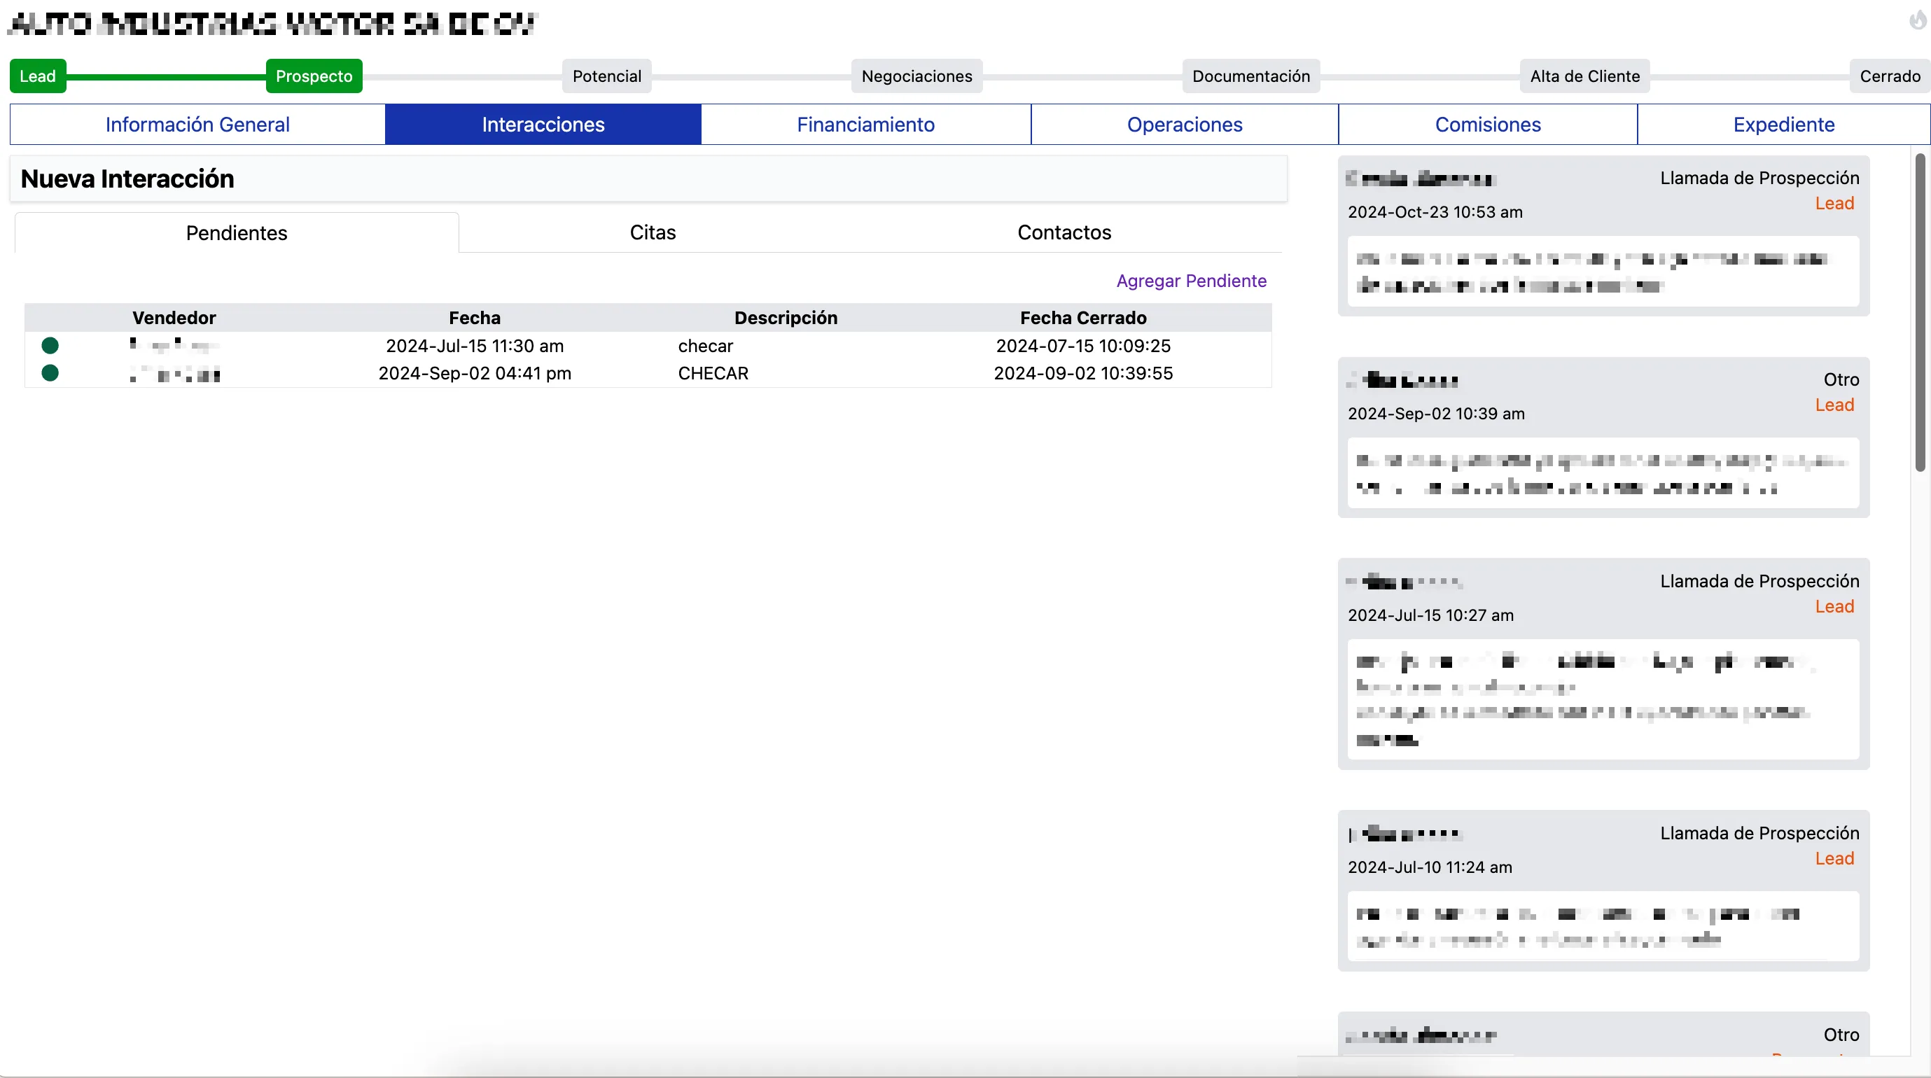Open the interaction card dated 2024-Sep-02 10:39 am
1931x1078 pixels.
1603,437
